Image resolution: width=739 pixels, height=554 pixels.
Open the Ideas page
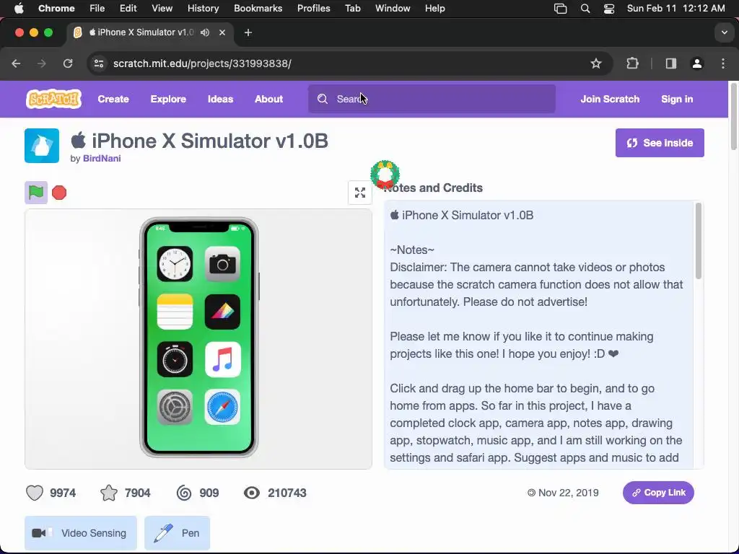click(x=221, y=99)
